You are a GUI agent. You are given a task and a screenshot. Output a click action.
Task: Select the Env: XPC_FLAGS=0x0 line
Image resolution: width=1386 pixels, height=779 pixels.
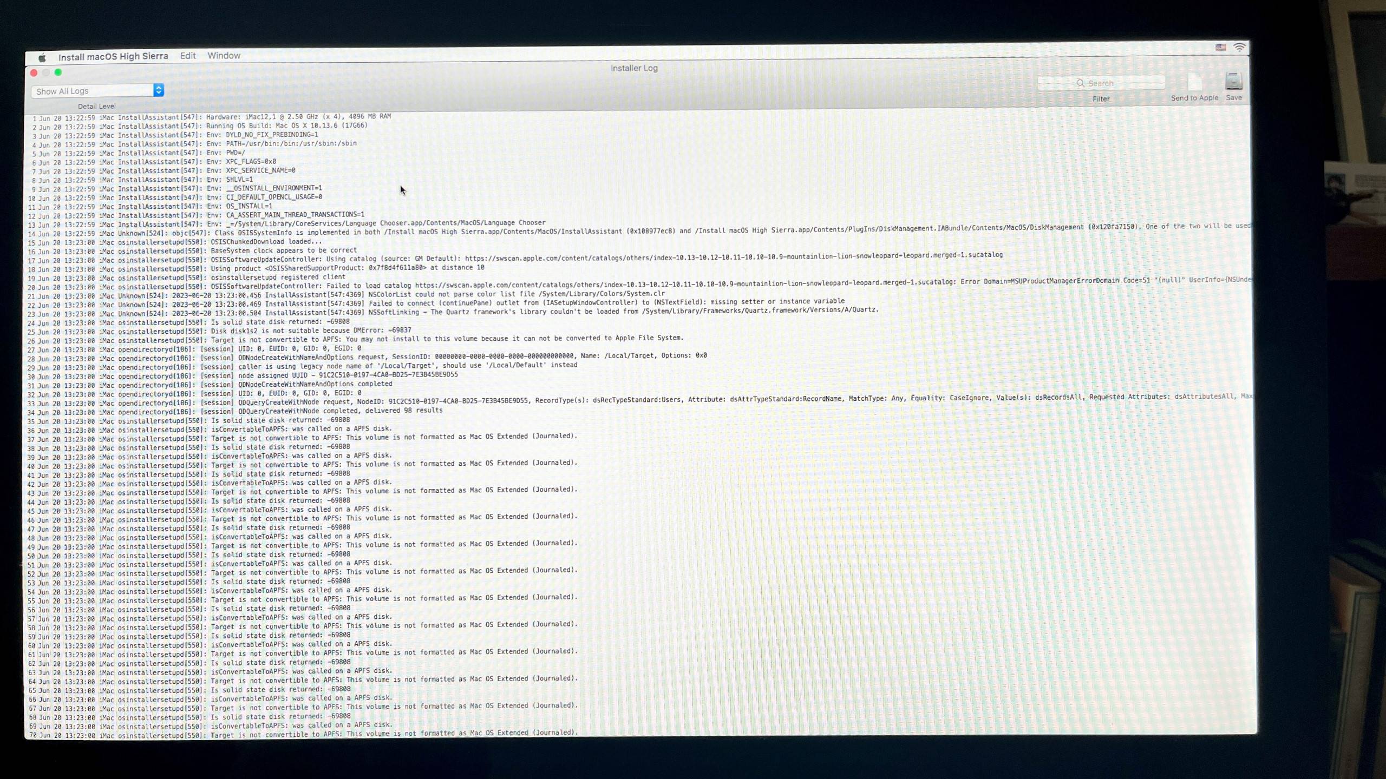point(154,162)
